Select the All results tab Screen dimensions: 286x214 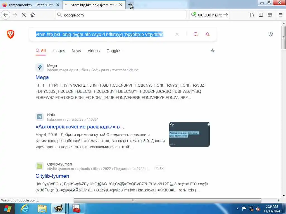coord(41,51)
